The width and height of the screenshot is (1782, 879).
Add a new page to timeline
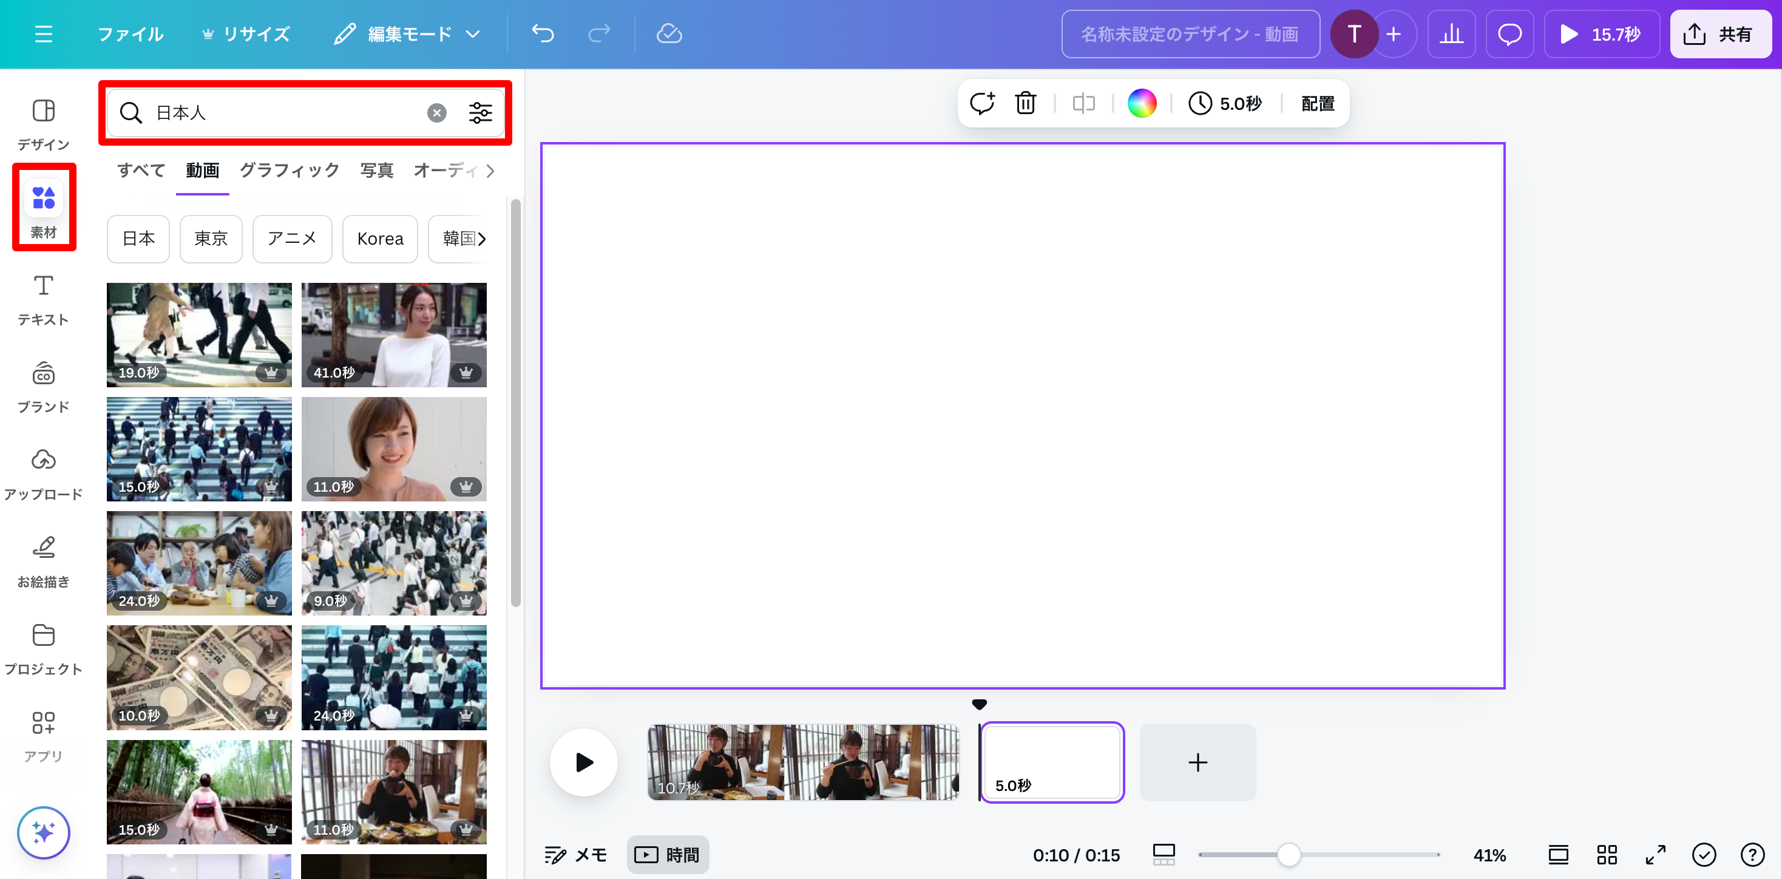[1198, 762]
